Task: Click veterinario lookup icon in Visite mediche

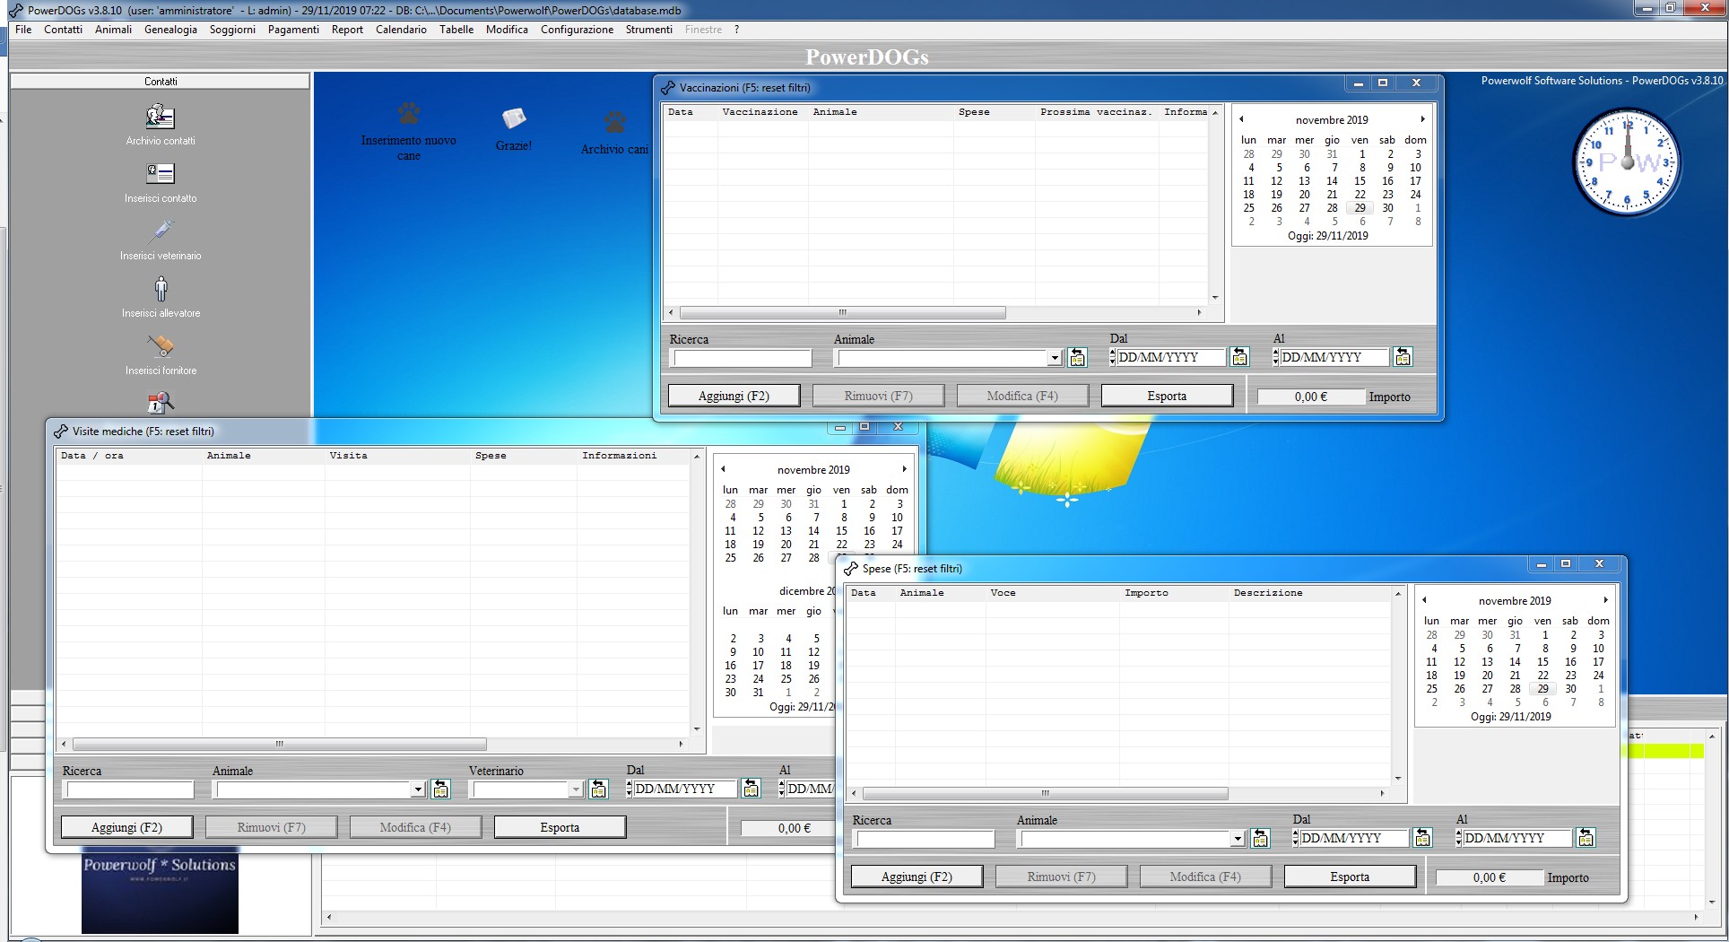Action: tap(598, 789)
